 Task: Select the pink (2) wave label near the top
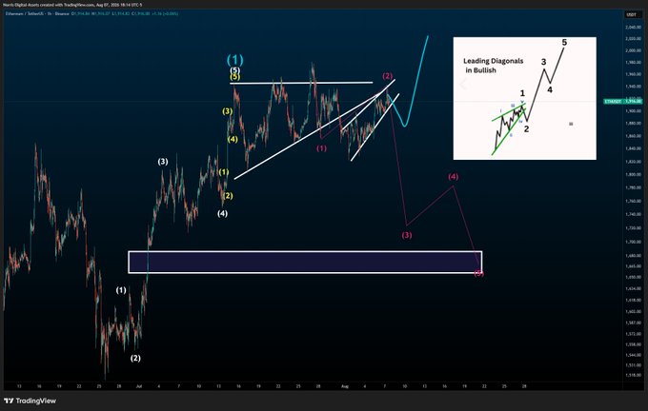387,76
